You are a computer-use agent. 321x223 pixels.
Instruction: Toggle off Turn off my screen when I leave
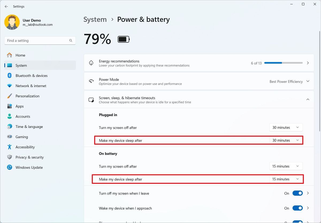pos(297,193)
